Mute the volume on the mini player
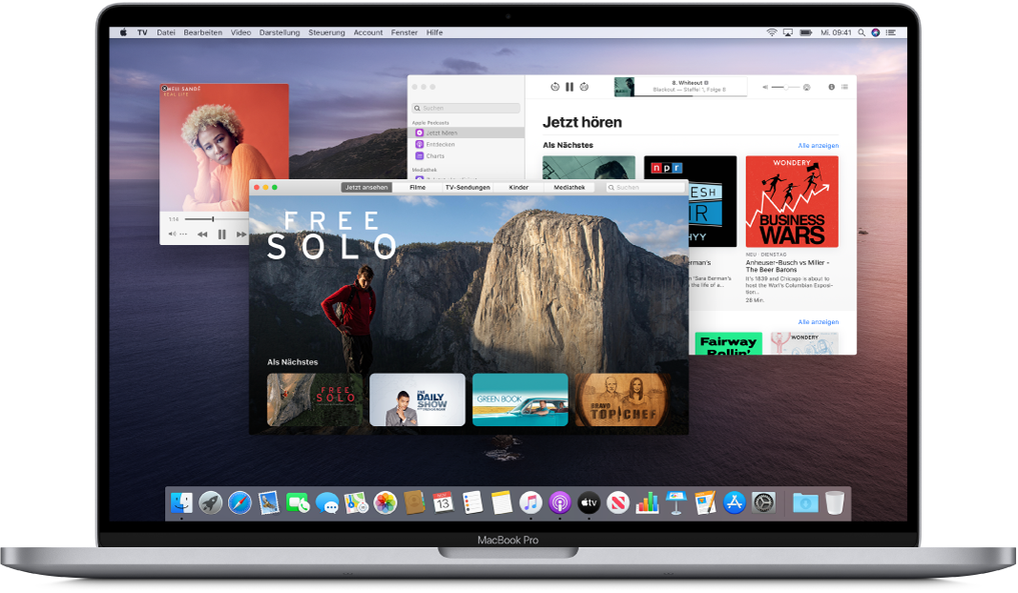The height and width of the screenshot is (593, 1018). (x=172, y=234)
